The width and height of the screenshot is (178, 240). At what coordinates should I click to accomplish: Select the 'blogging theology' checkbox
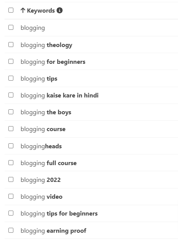pyautogui.click(x=11, y=45)
